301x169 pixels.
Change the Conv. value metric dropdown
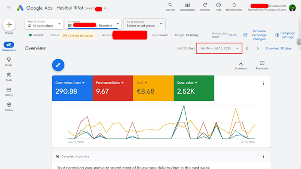(187, 83)
